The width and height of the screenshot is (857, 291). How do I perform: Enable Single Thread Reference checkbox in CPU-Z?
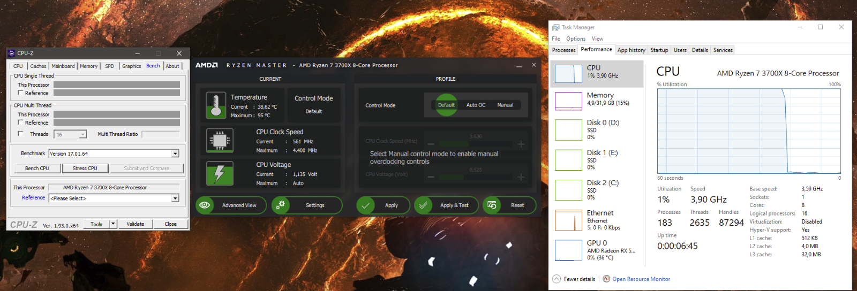20,93
